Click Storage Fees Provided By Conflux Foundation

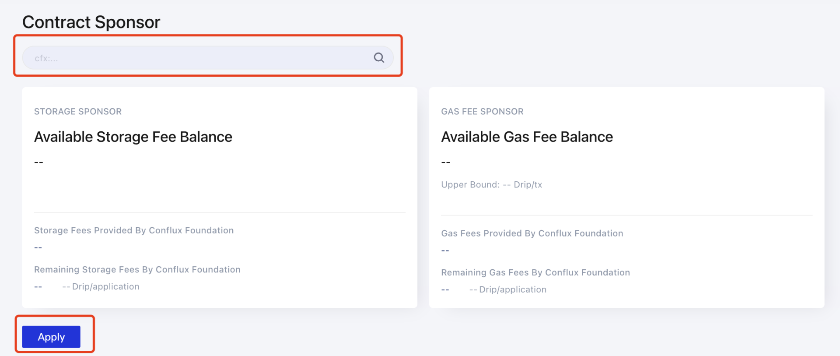click(134, 230)
